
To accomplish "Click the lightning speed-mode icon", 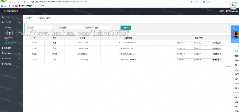I will click(192, 2).
